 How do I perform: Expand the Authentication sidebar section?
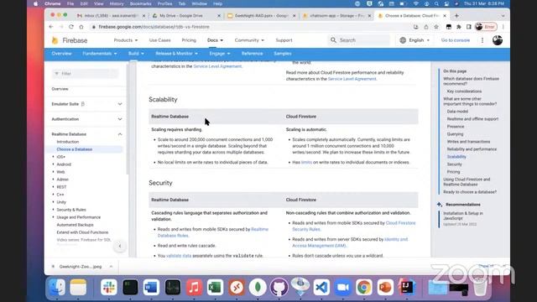click(x=120, y=119)
